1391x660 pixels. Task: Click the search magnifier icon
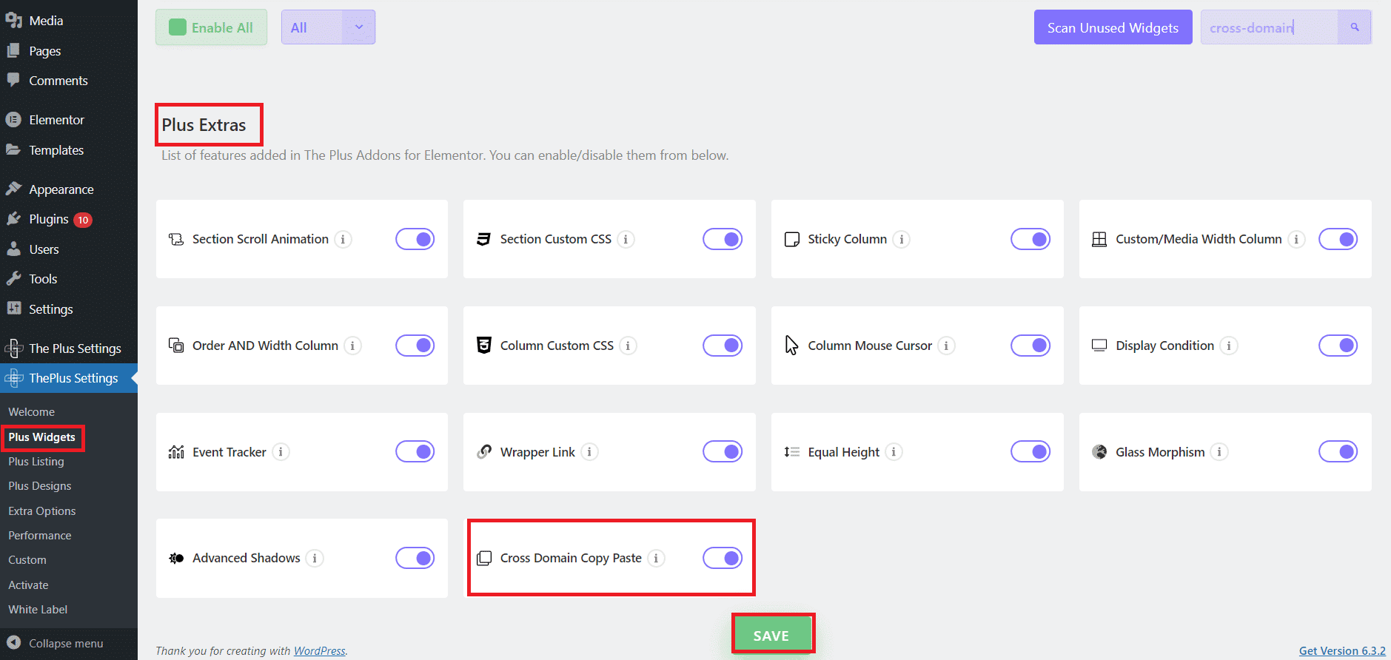[x=1354, y=27]
